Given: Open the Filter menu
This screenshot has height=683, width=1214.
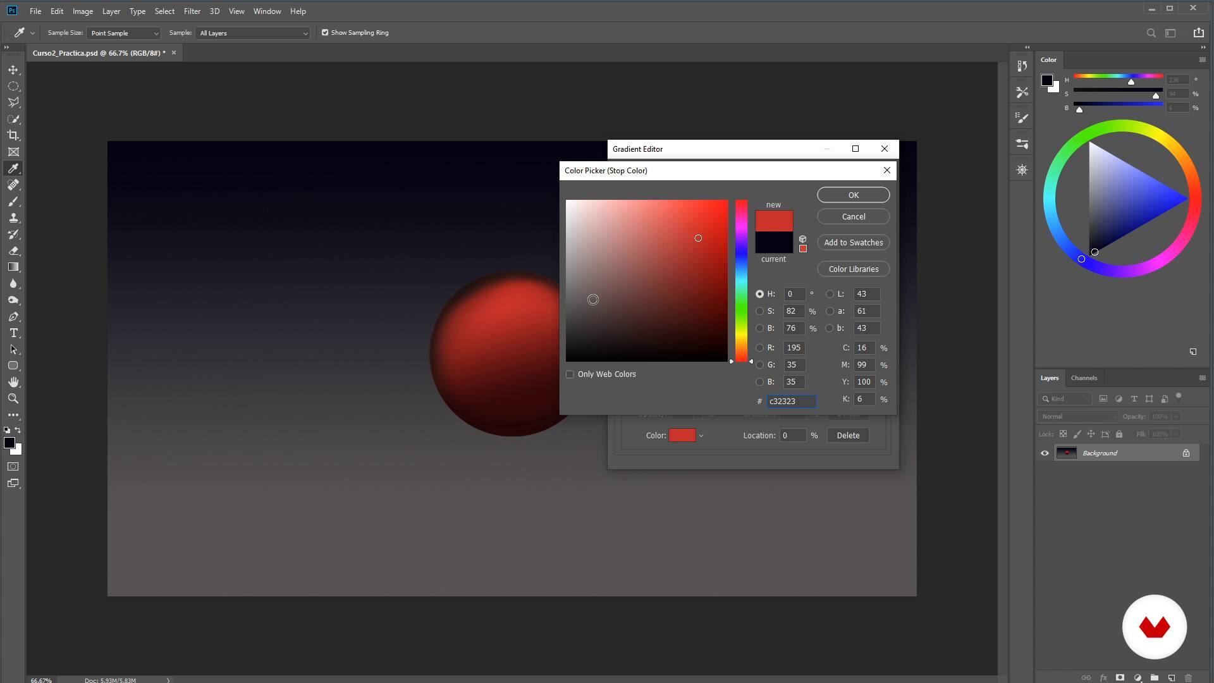Looking at the screenshot, I should click(192, 11).
